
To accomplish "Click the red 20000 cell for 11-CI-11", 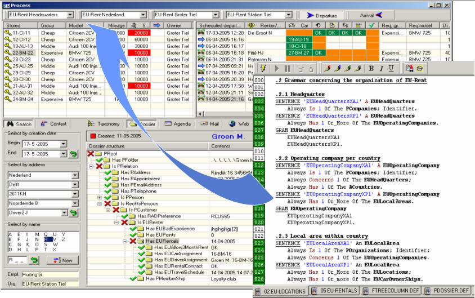I will point(137,33).
